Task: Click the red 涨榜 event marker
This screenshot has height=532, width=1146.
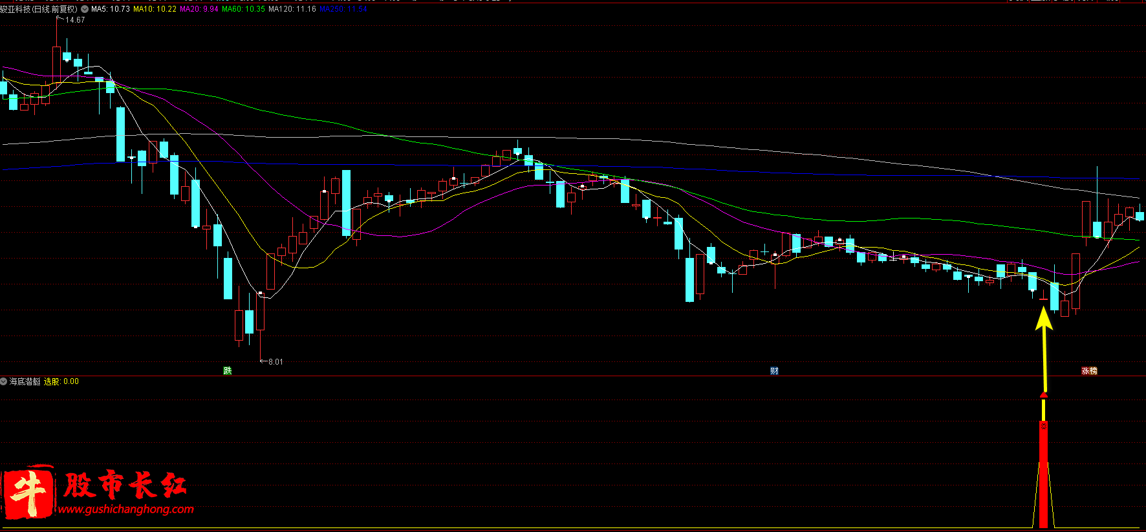Action: [x=1090, y=370]
